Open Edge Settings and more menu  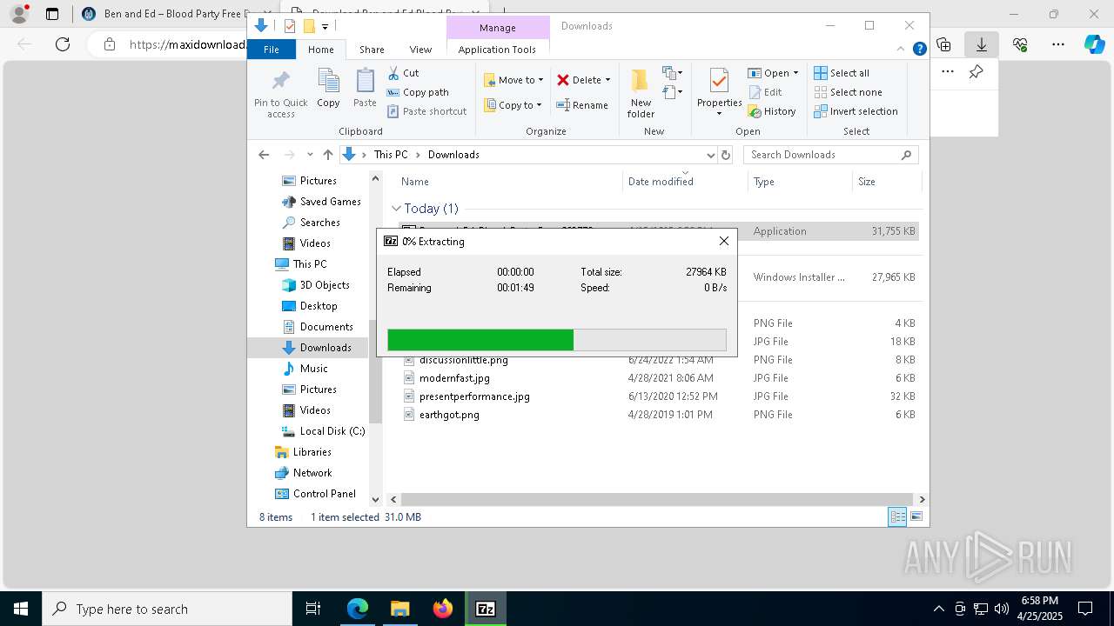(1058, 44)
